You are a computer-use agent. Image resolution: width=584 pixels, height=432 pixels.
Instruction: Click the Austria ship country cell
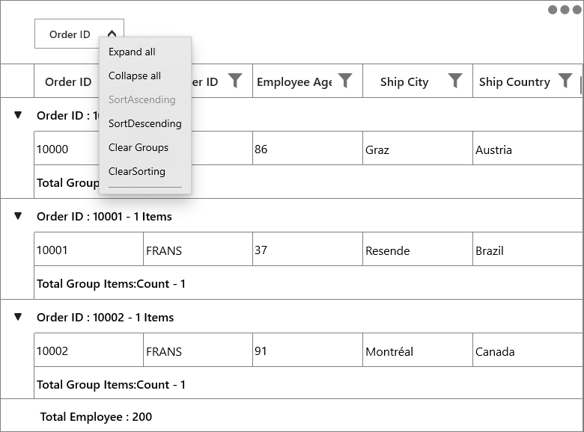click(x=528, y=148)
